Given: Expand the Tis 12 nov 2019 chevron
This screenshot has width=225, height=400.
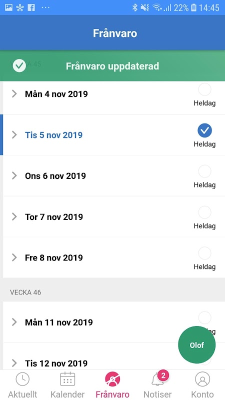Looking at the screenshot, I should (x=14, y=363).
